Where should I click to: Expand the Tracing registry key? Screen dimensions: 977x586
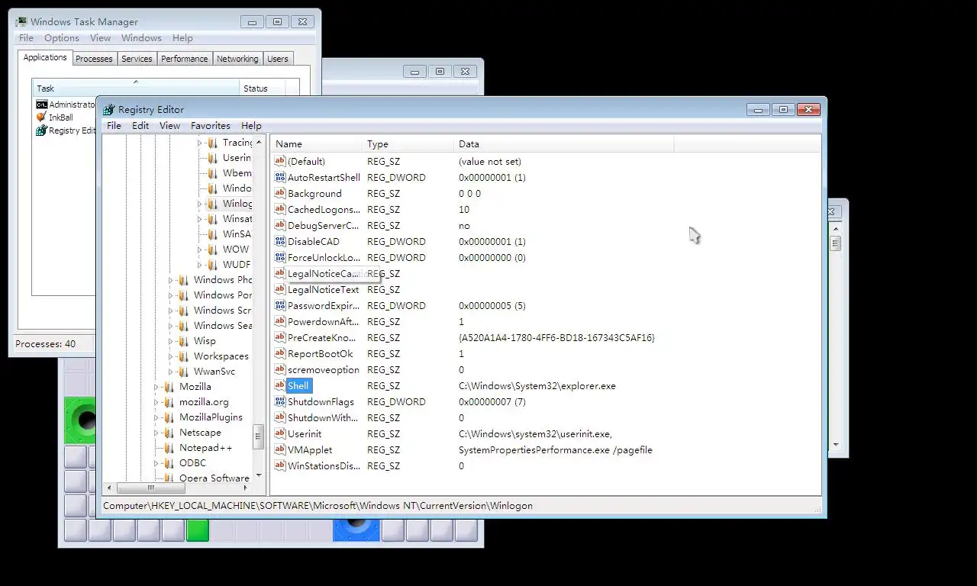200,143
